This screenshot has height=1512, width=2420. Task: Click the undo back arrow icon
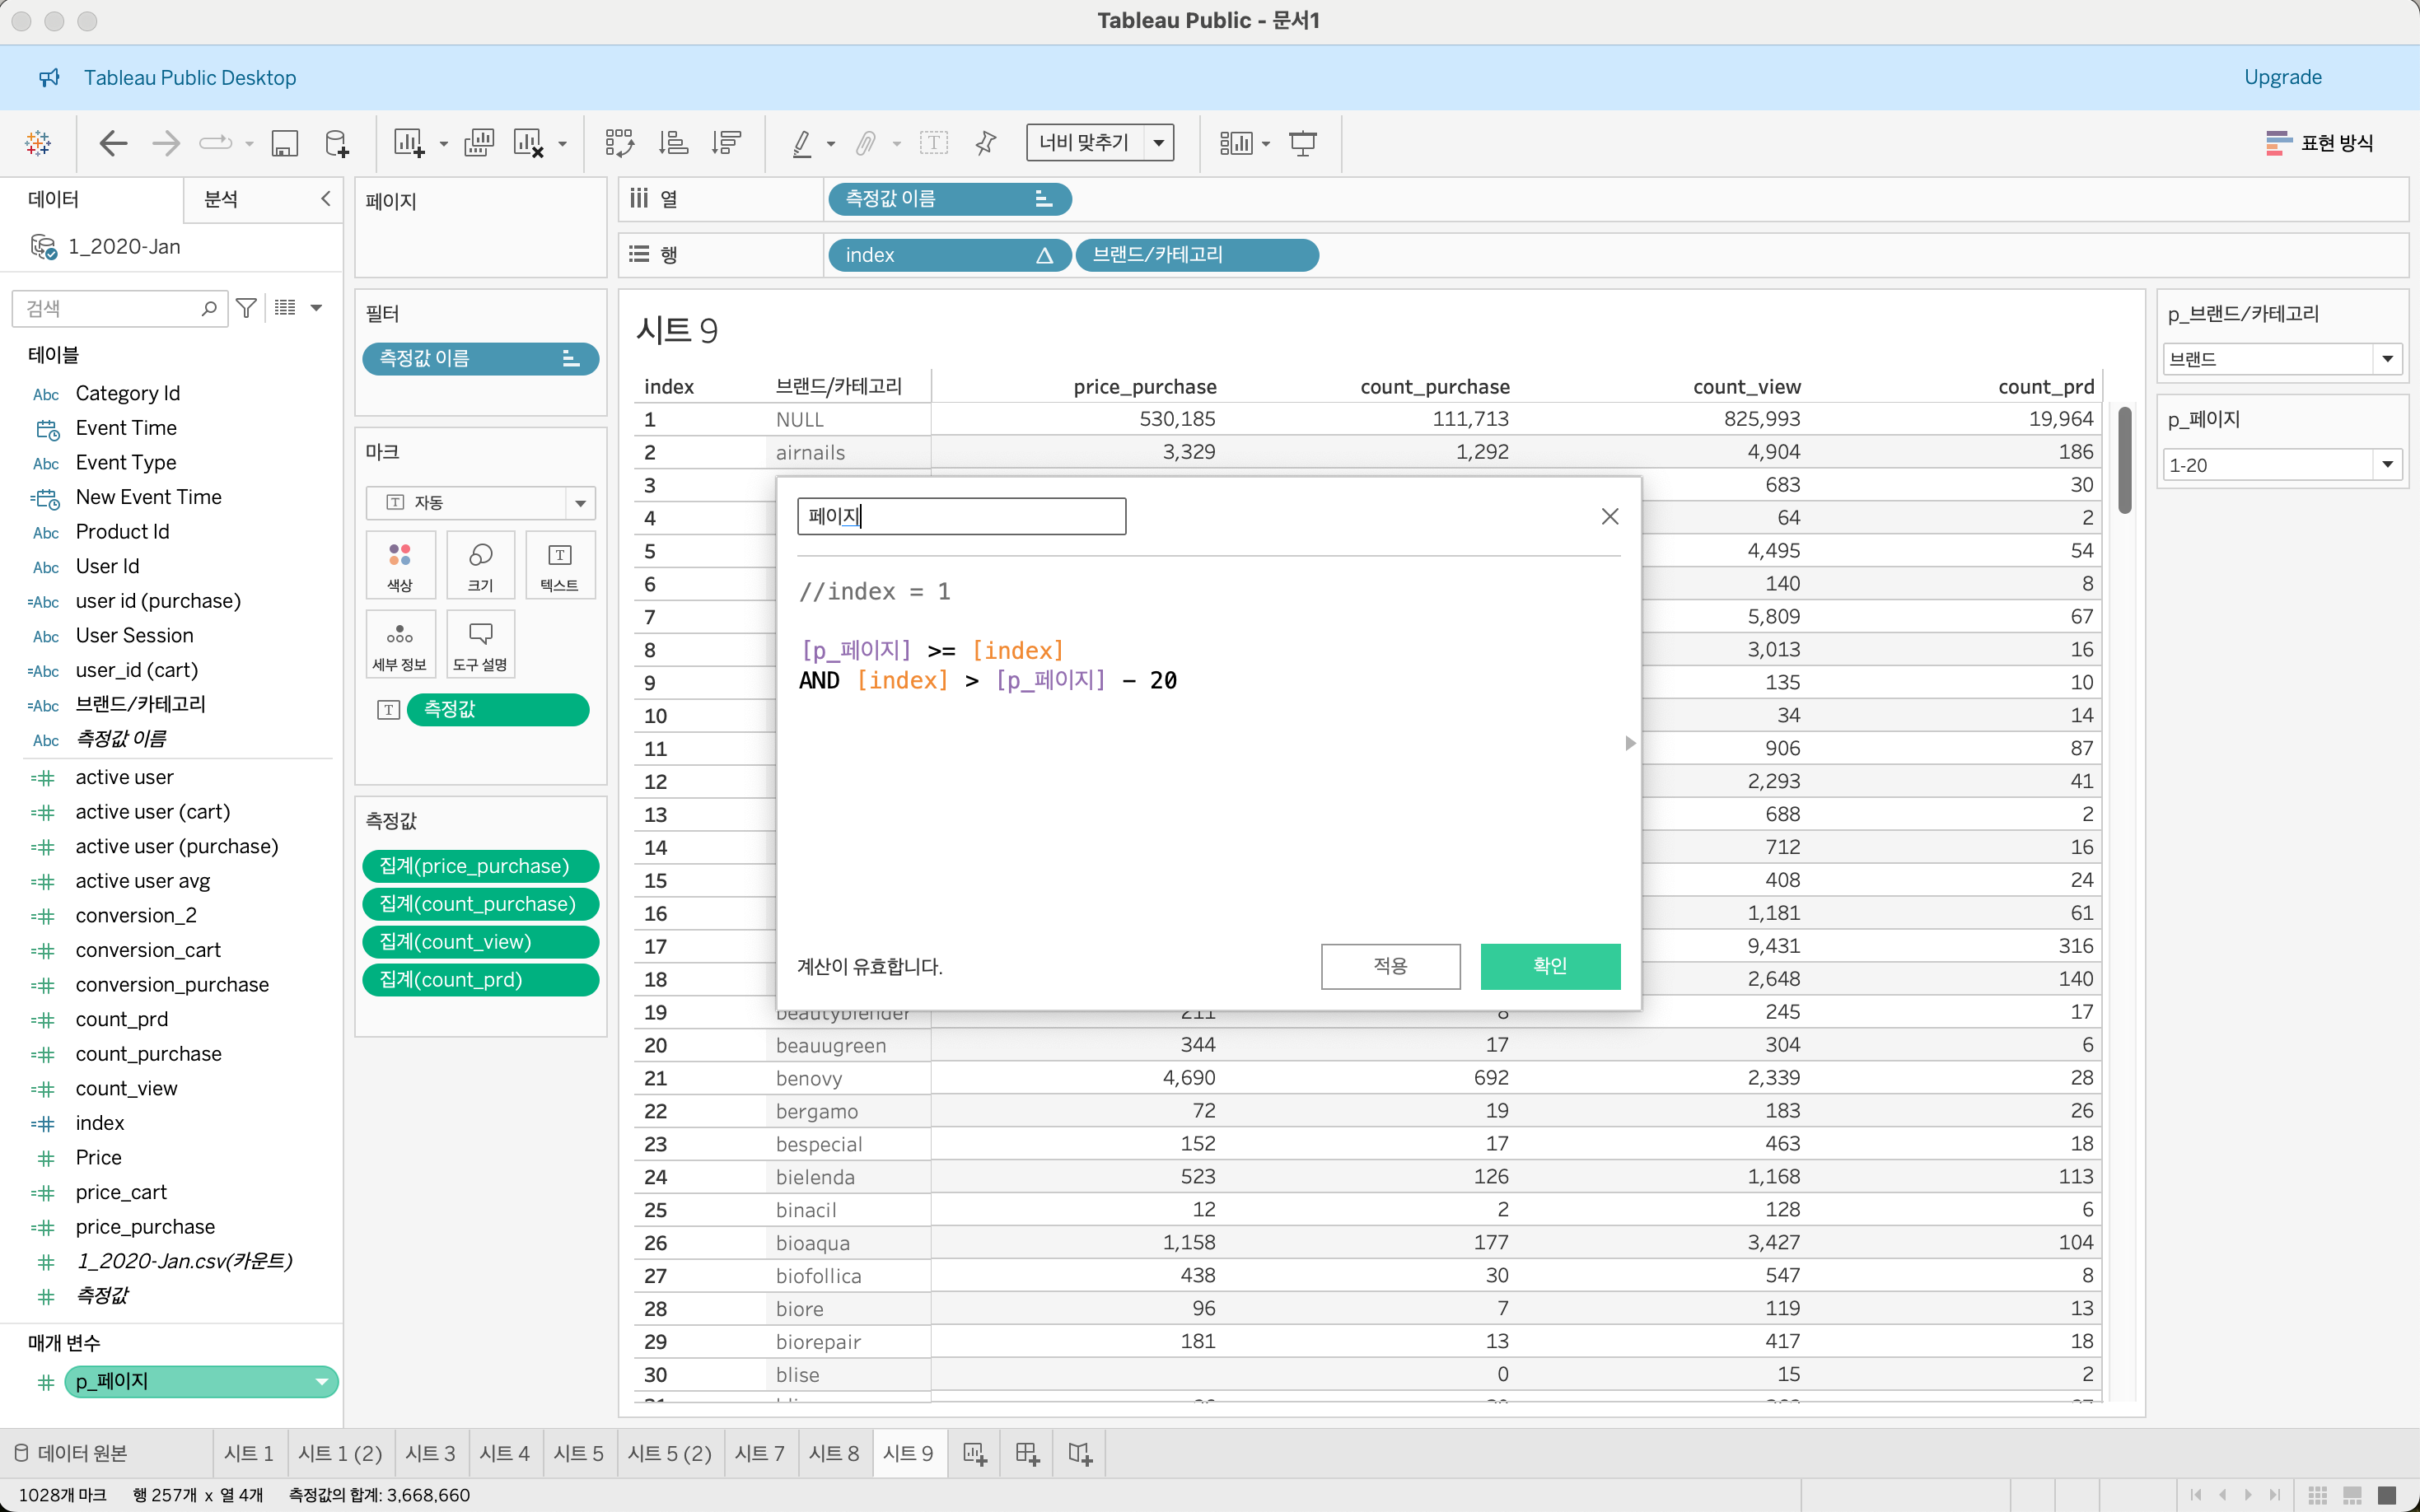point(113,143)
